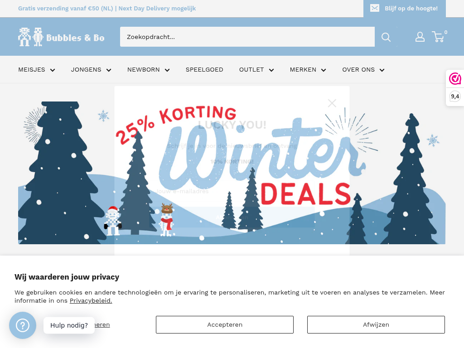
Task: Click the Accepteren cookies button
Action: [x=225, y=324]
